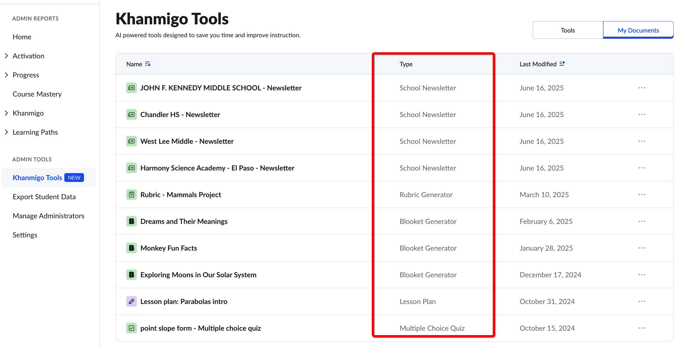Open more options for Chandler HS newsletter
Viewport: 686px width, 348px height.
[x=642, y=114]
